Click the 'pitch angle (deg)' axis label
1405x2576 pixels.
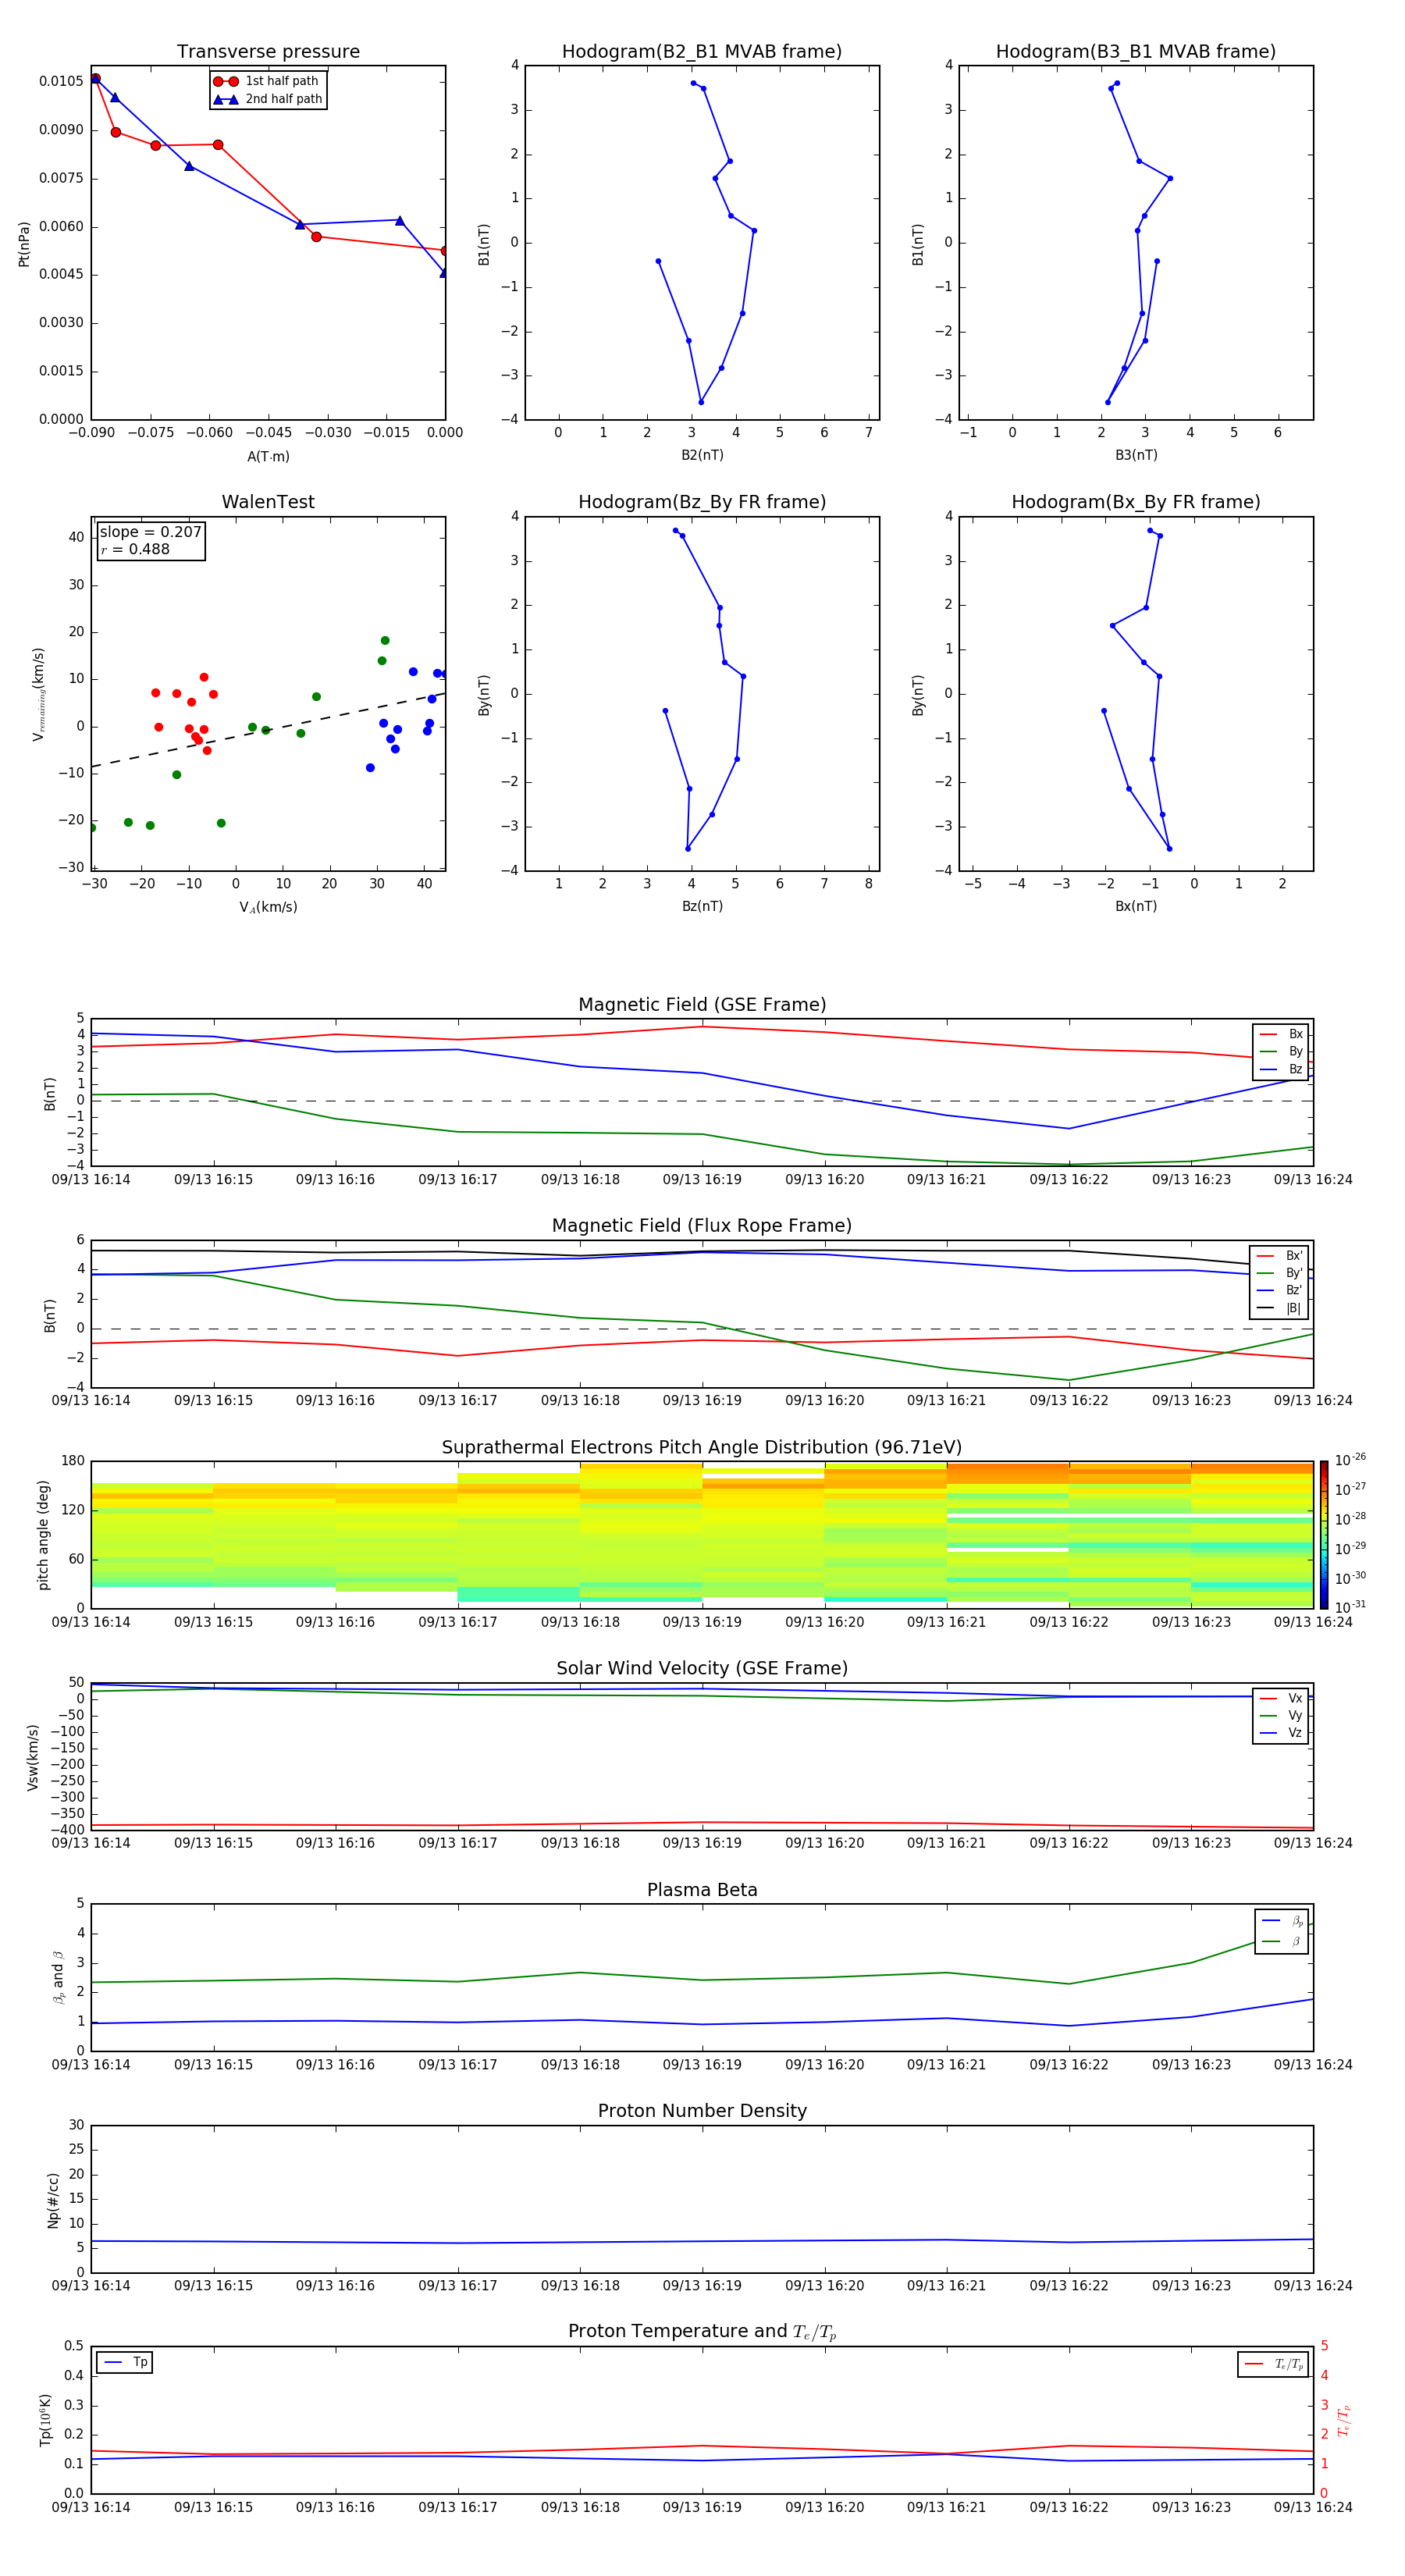click(43, 1535)
